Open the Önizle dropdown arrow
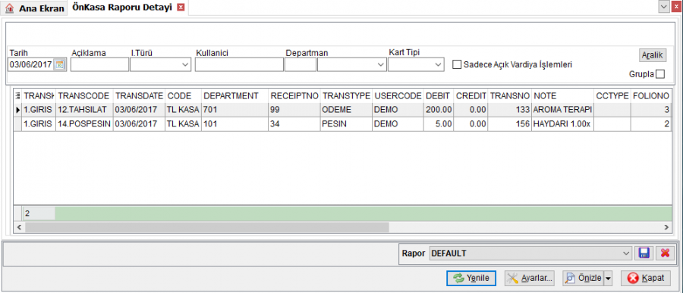The height and width of the screenshot is (293, 683). 608,278
